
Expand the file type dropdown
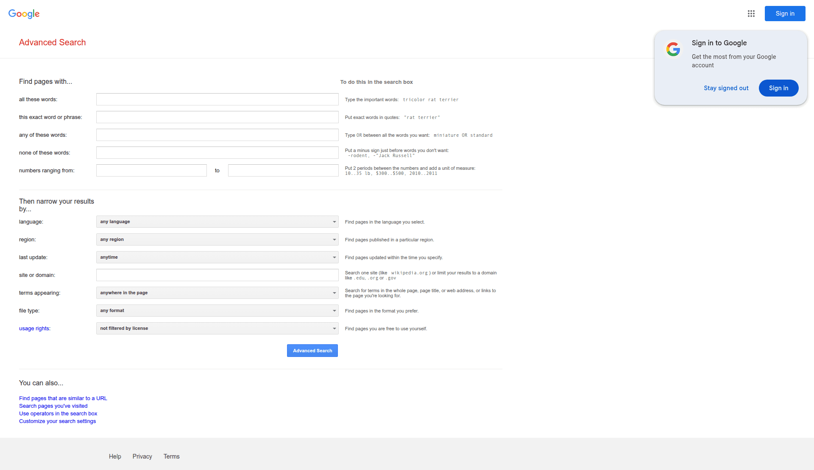(217, 311)
